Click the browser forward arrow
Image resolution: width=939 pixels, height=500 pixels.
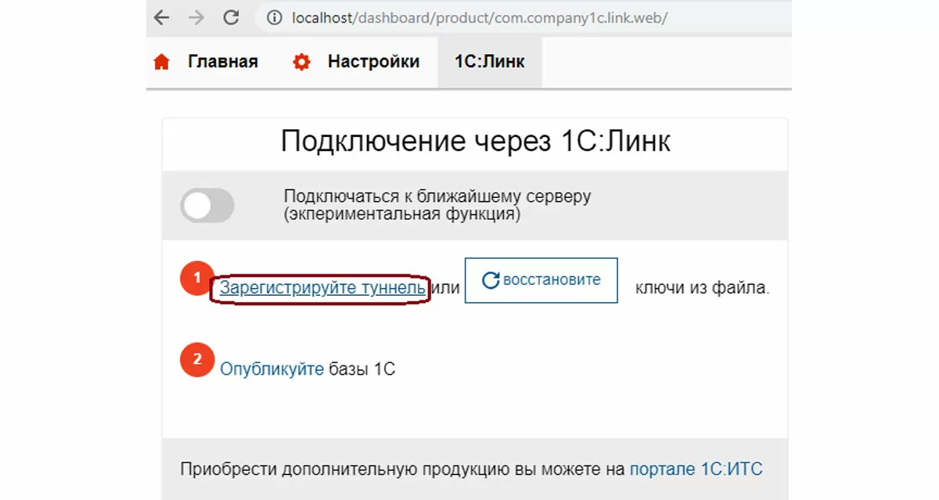(196, 17)
